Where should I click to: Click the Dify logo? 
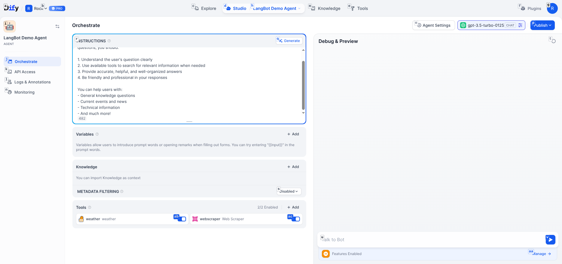point(11,8)
